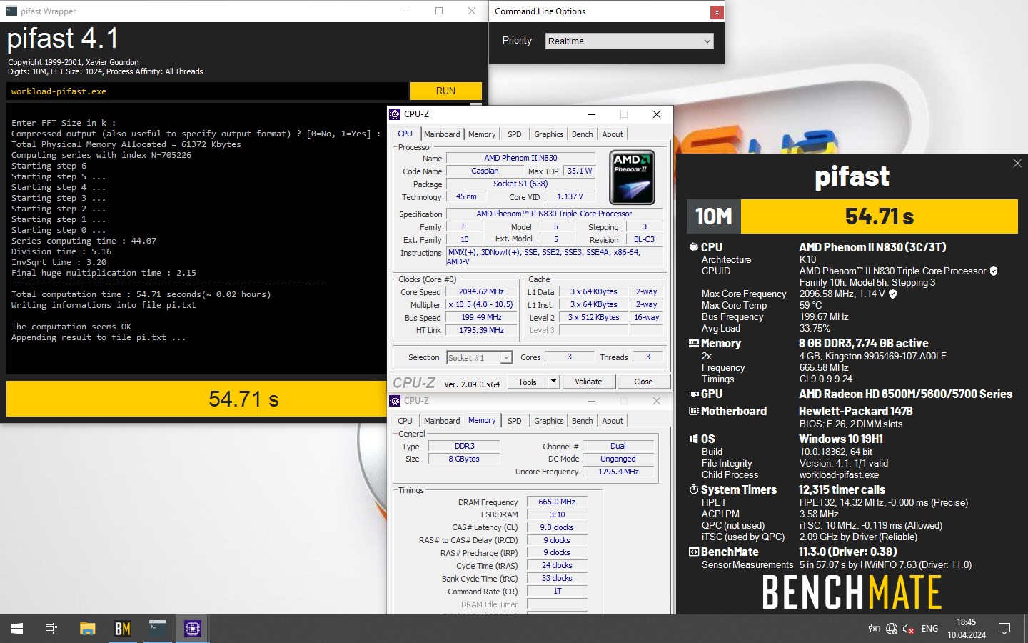Click the Hewlett-Packard 147B motherboard text
Screen dimensions: 1028x643
(856, 411)
